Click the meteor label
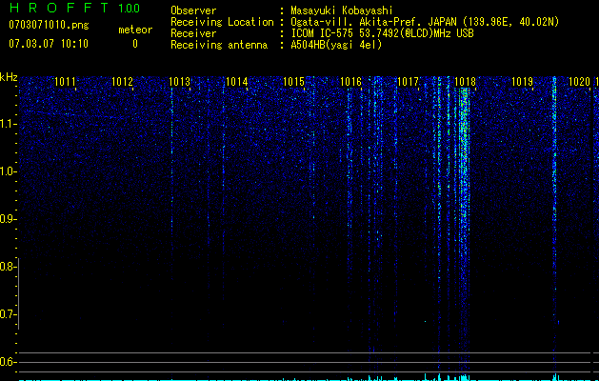The height and width of the screenshot is (381, 599). (135, 30)
